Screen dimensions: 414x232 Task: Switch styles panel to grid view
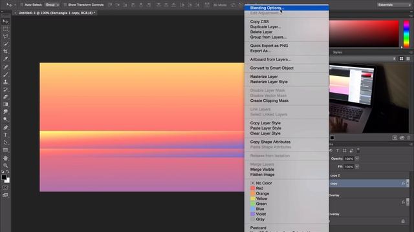coord(401,59)
